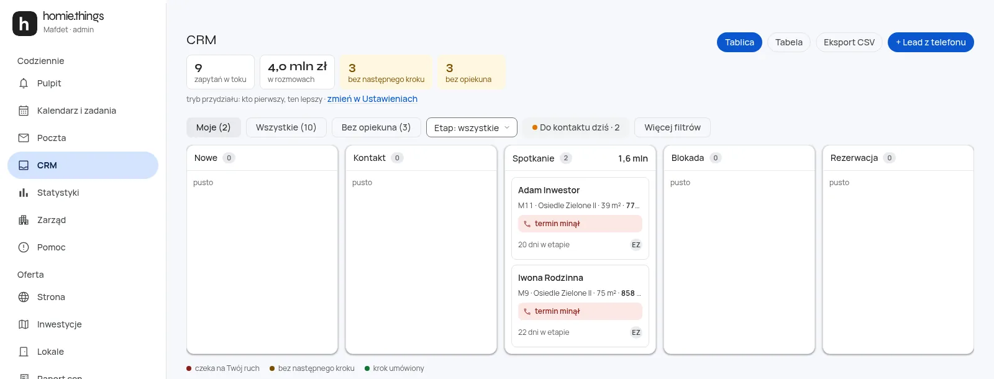Click the map icon next to Inwestycje
The image size is (994, 379).
coord(24,324)
